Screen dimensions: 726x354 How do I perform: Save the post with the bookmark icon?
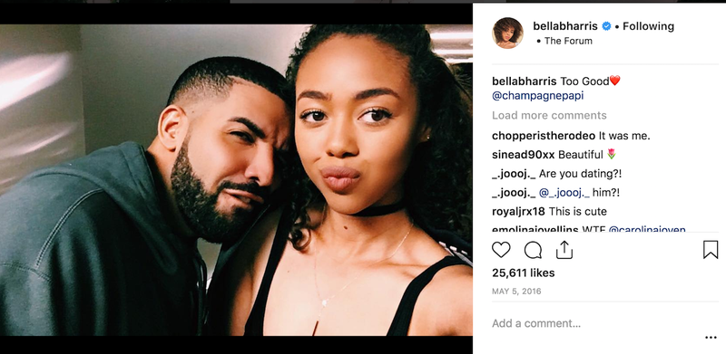(x=711, y=250)
